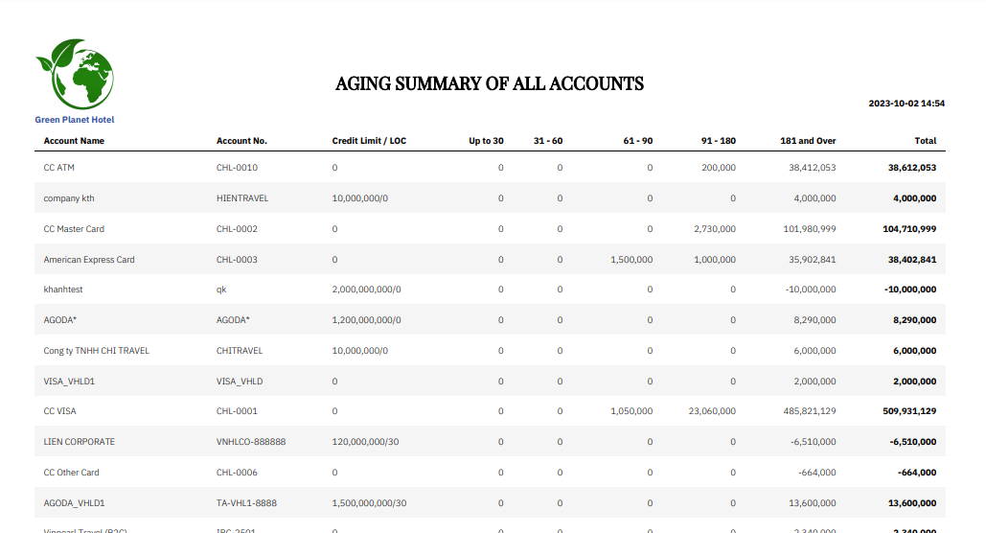The height and width of the screenshot is (533, 986).
Task: Open account number CHL-0003 link
Action: (x=237, y=260)
